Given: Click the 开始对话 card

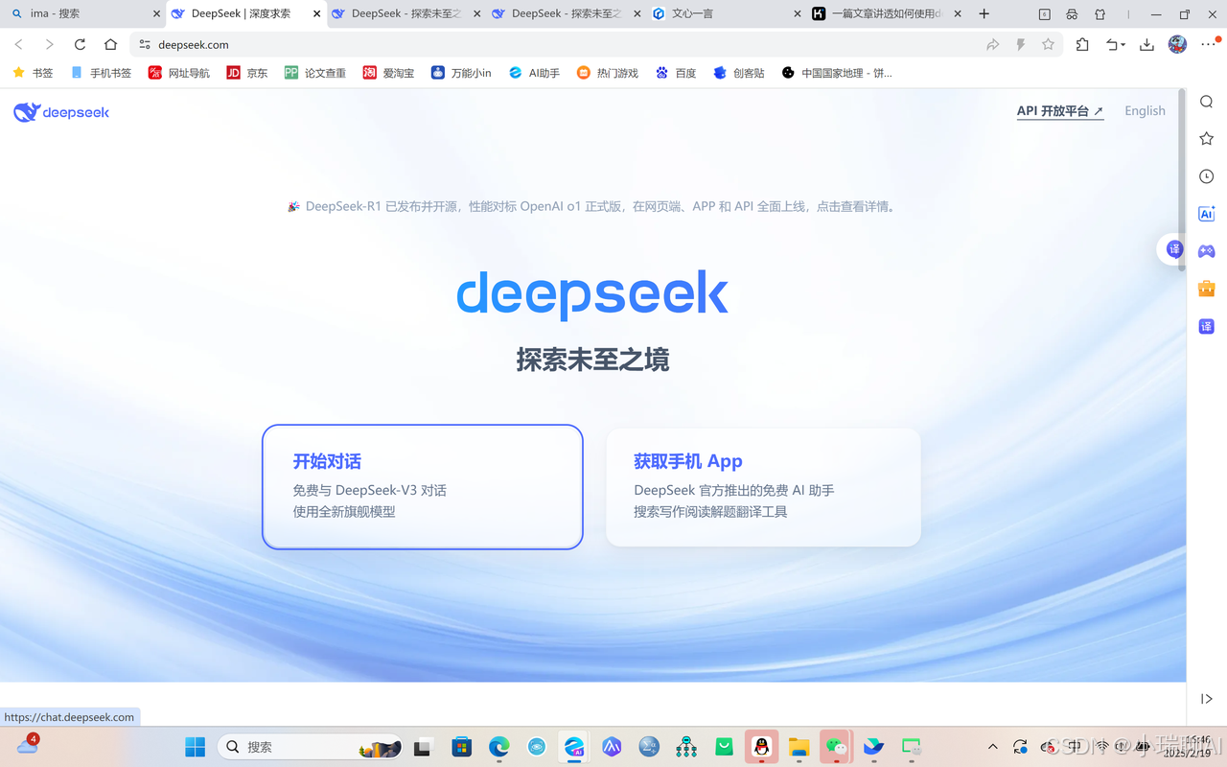Looking at the screenshot, I should point(423,487).
